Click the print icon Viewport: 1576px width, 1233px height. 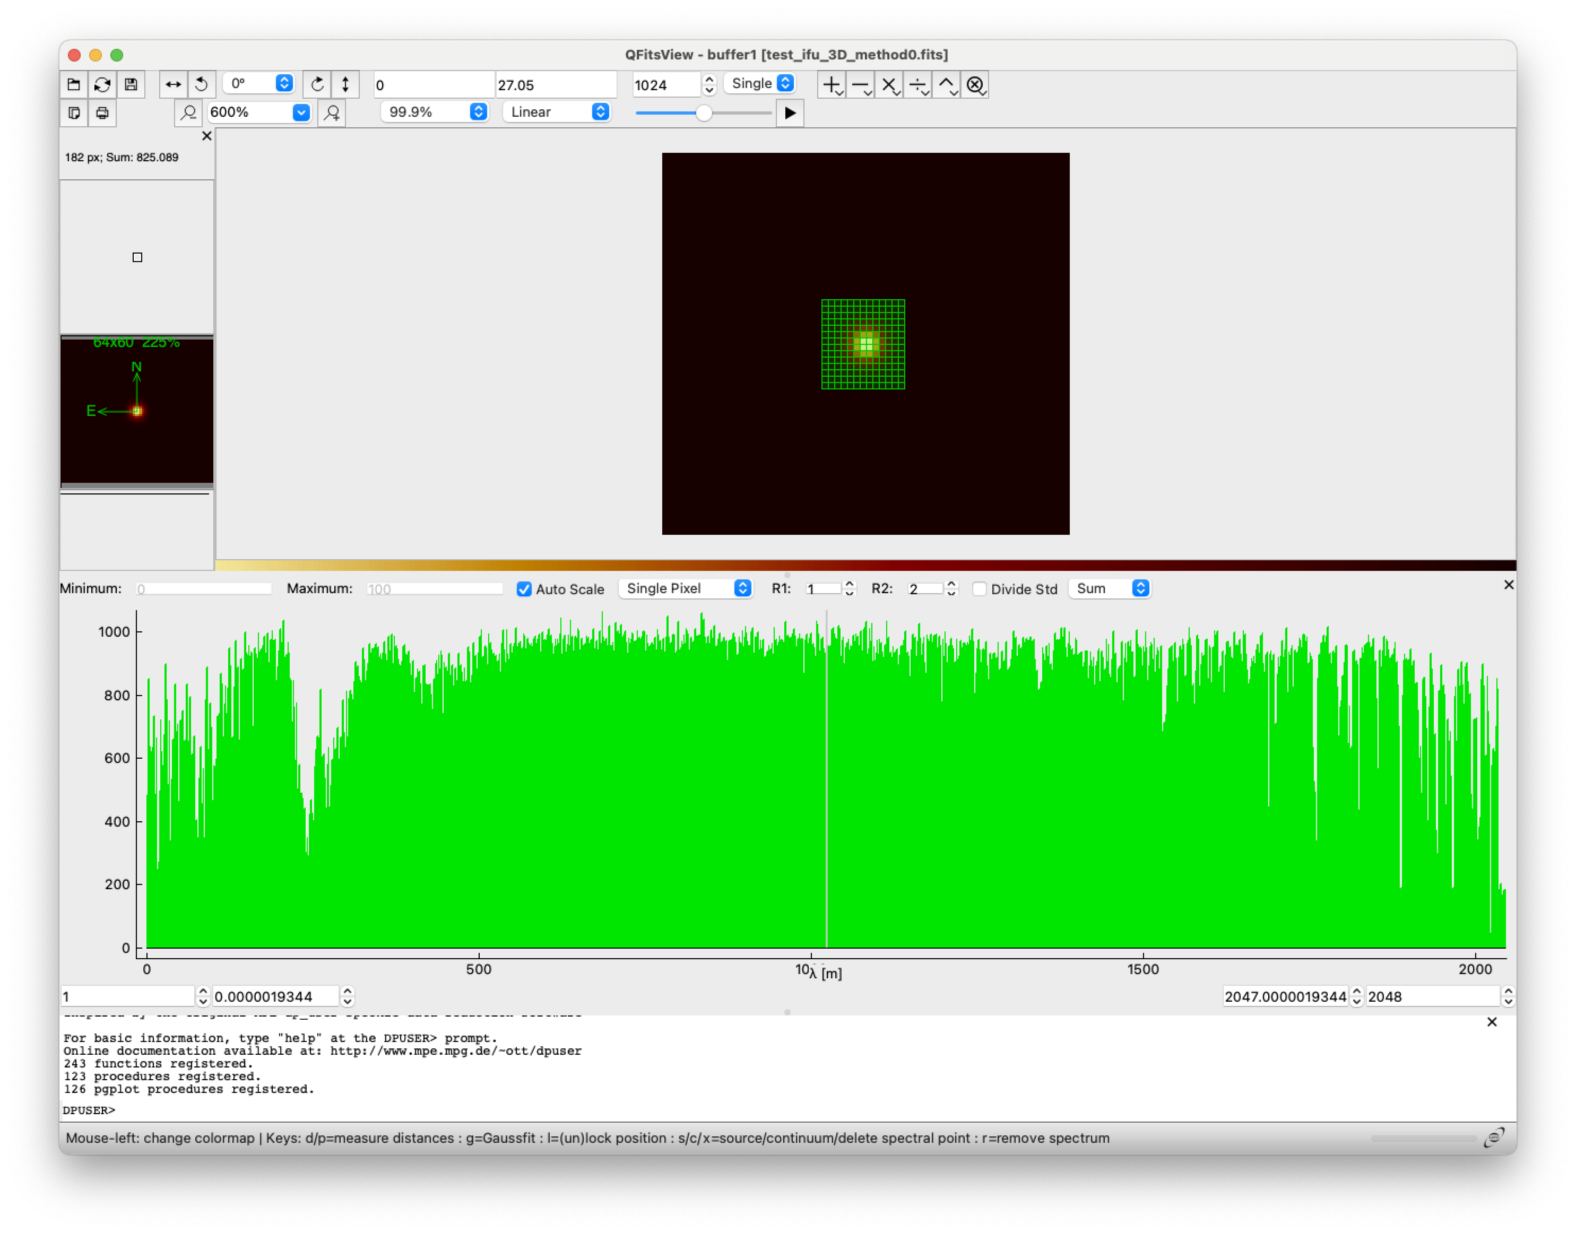102,112
